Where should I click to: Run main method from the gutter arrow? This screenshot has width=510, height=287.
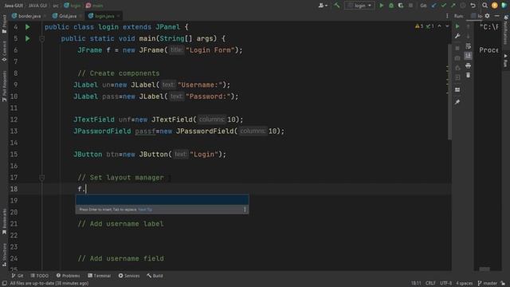click(28, 39)
